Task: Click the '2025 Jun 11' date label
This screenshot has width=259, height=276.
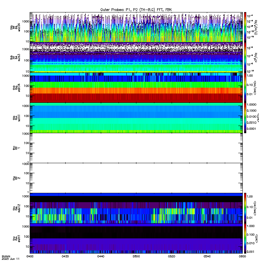Action: [x=11, y=259]
